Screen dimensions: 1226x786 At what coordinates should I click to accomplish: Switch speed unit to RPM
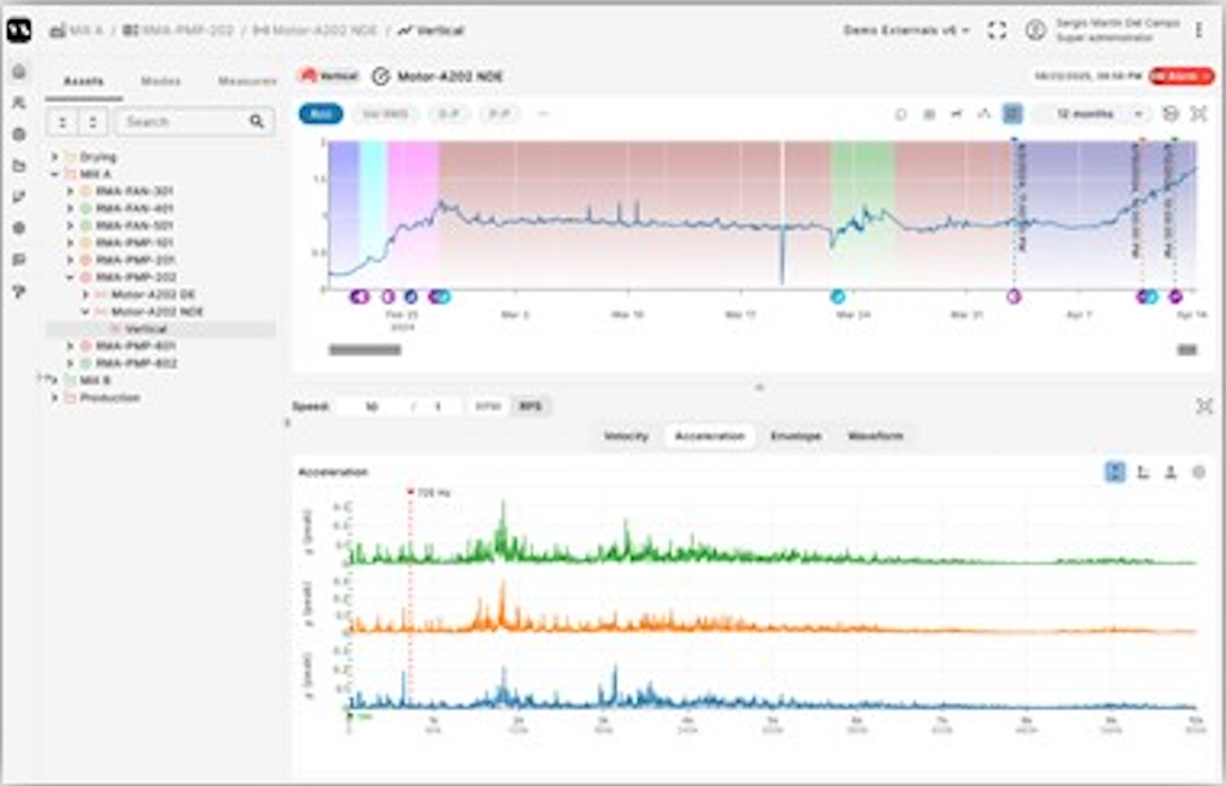(487, 407)
